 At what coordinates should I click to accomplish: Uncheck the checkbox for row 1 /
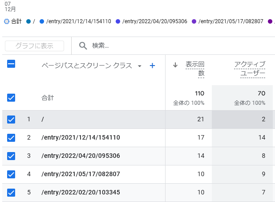11,120
